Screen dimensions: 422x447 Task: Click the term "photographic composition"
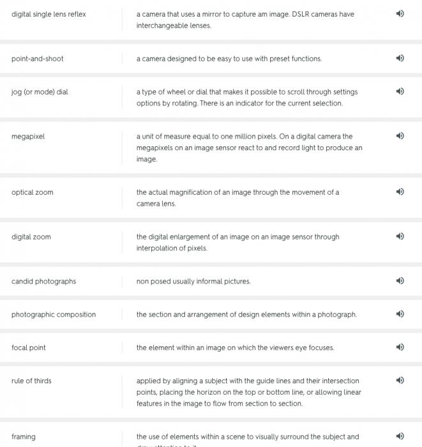[x=54, y=315]
